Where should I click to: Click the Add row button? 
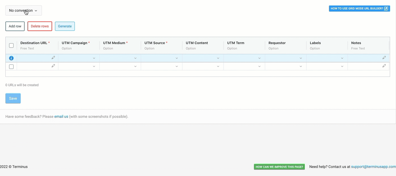(15, 26)
